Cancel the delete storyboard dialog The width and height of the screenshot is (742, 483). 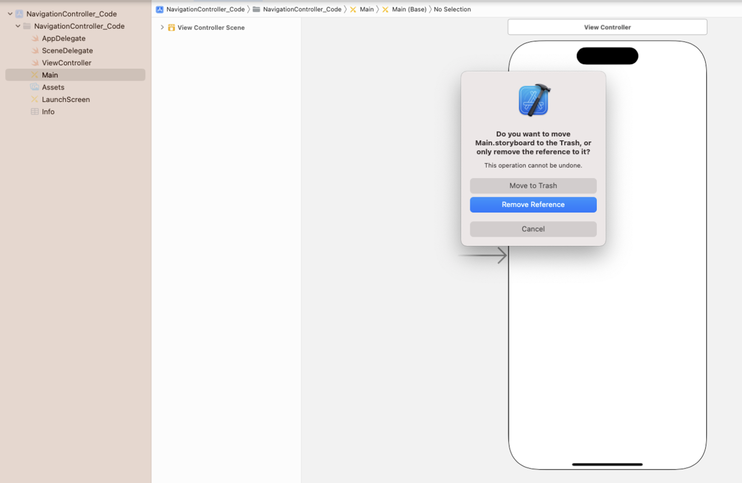(533, 229)
